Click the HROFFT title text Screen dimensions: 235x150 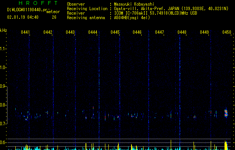[x=38, y=3]
